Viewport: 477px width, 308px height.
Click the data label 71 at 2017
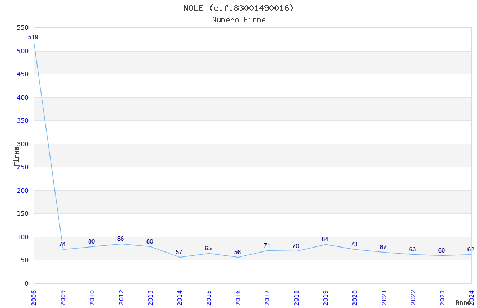click(x=267, y=245)
